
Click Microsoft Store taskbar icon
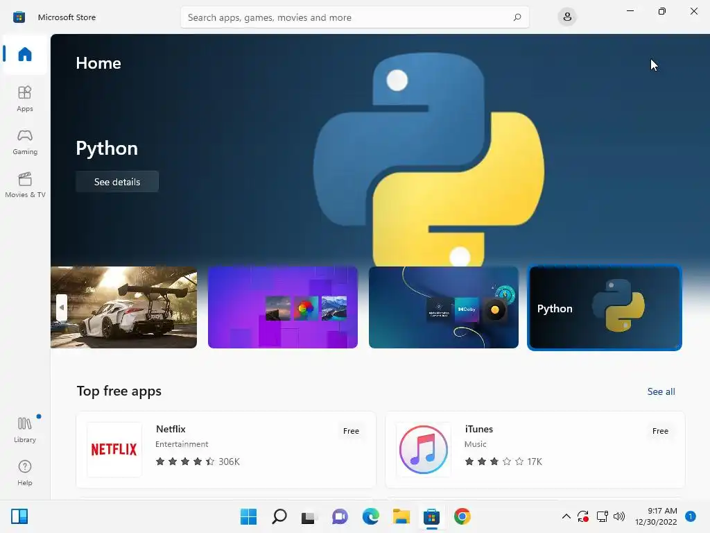pos(431,516)
